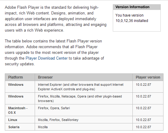Select the Windows platform cell in Firefox row
Screen dimensions: 168x133
coord(20,98)
